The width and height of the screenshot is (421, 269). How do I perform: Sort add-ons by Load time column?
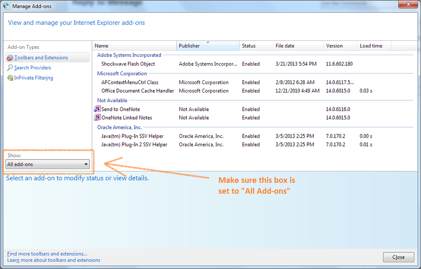(x=374, y=46)
